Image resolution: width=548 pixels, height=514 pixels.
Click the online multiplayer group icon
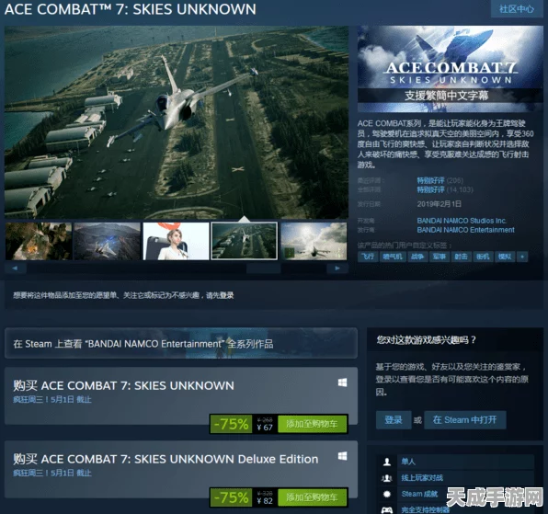tap(387, 478)
